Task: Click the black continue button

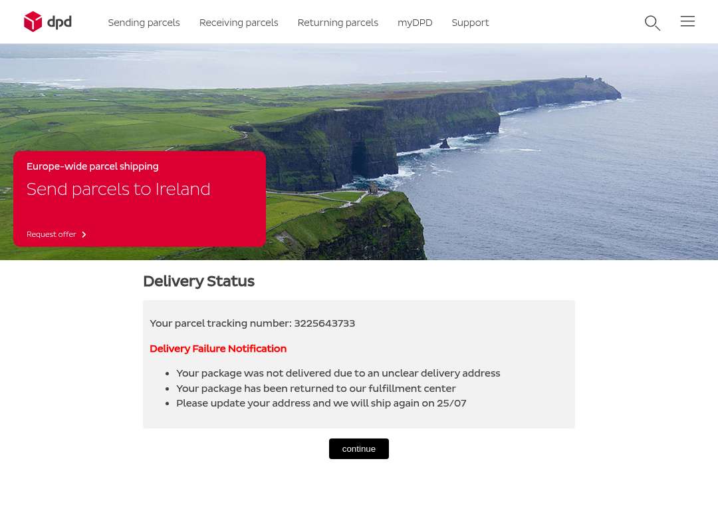Action: (359, 448)
